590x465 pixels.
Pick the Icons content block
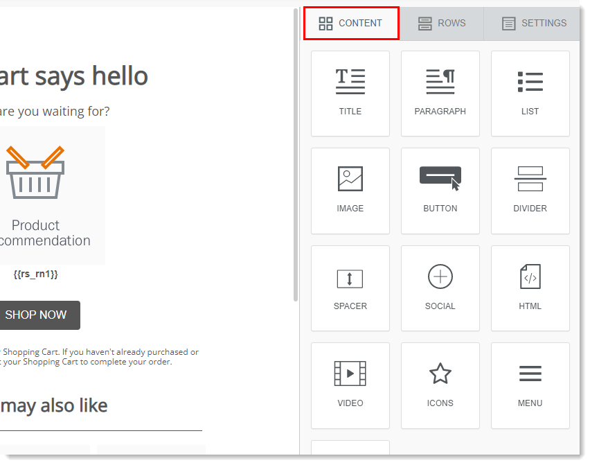(x=440, y=385)
